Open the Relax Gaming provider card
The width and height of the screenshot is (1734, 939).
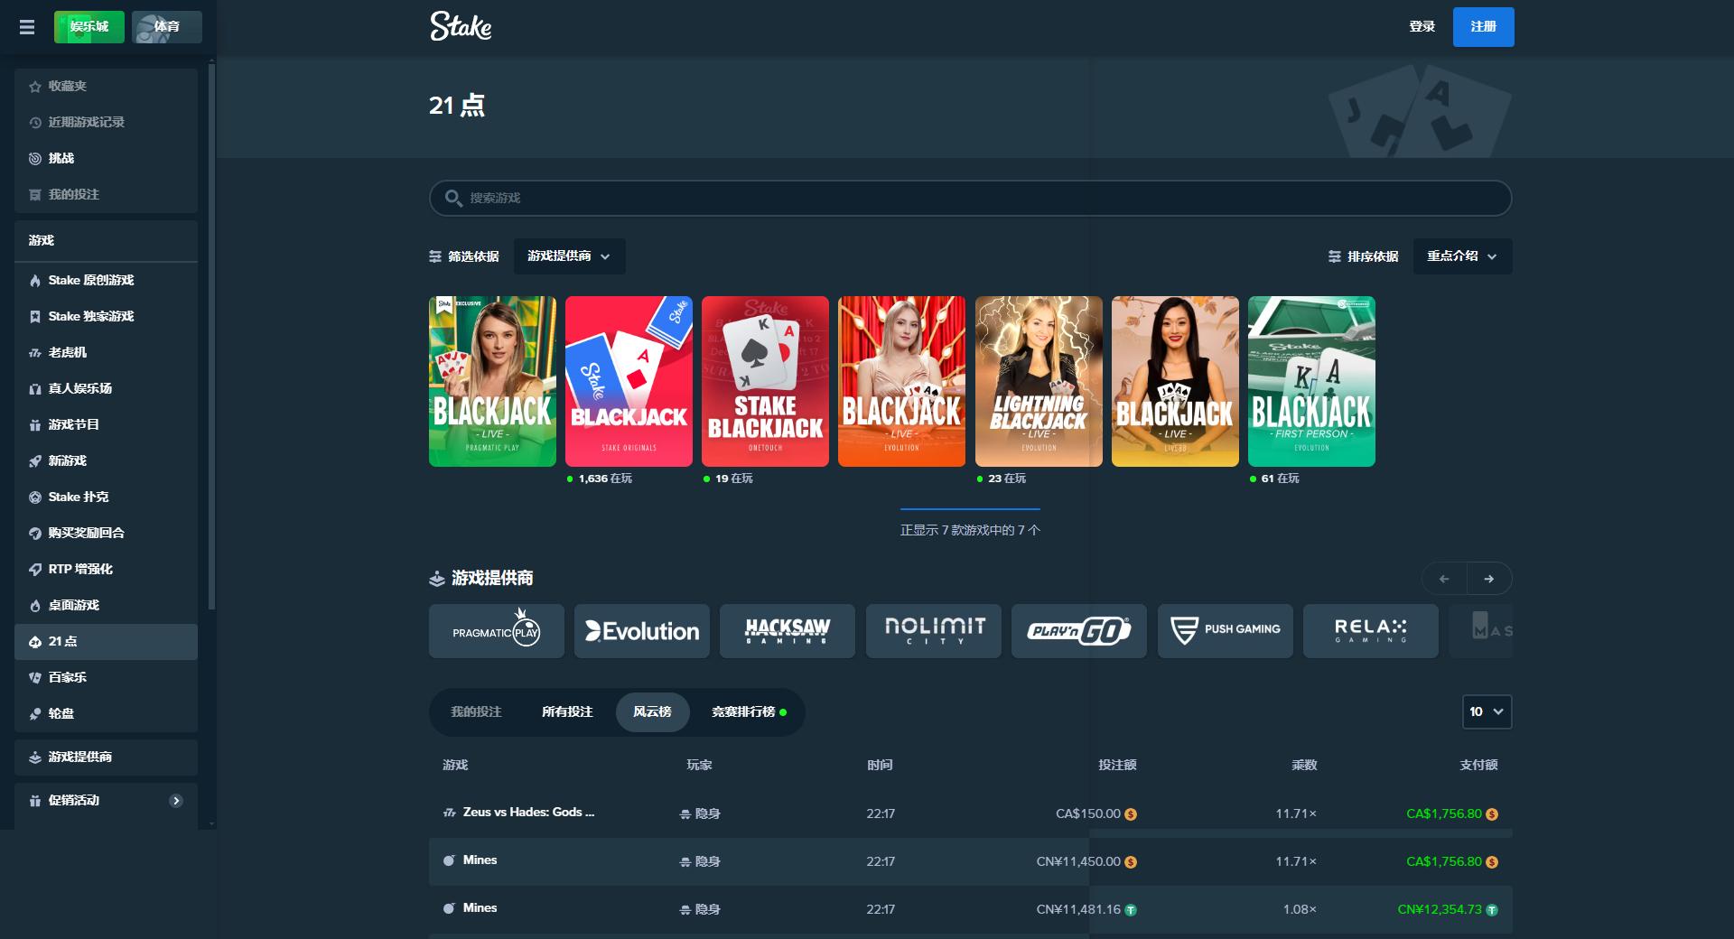[1371, 631]
